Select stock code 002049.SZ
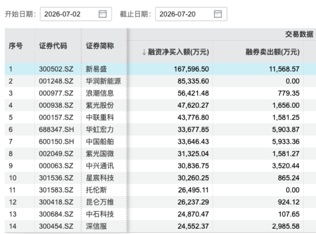 56,154
